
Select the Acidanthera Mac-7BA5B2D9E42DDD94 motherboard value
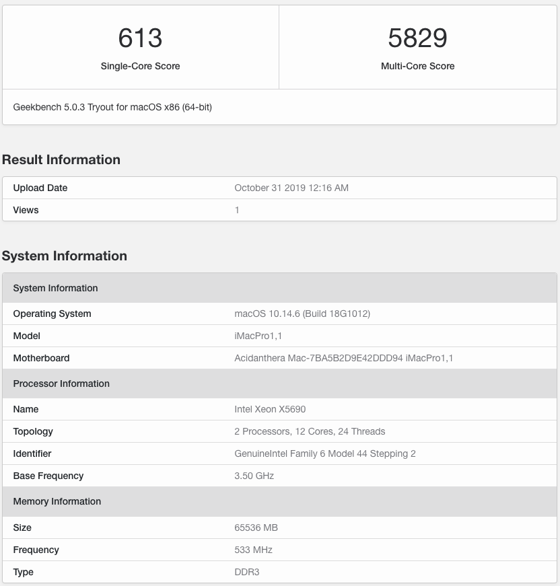click(343, 358)
